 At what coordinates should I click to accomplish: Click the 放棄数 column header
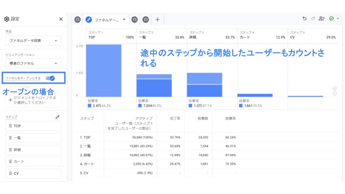click(203, 119)
